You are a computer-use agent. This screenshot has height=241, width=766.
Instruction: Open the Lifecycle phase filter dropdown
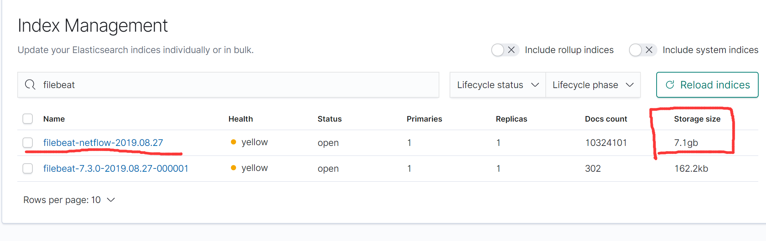coord(593,85)
